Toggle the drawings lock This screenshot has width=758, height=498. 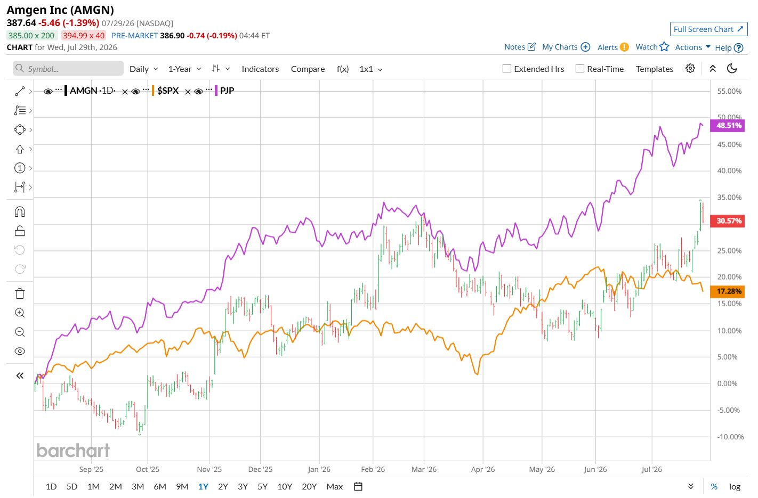pos(20,231)
